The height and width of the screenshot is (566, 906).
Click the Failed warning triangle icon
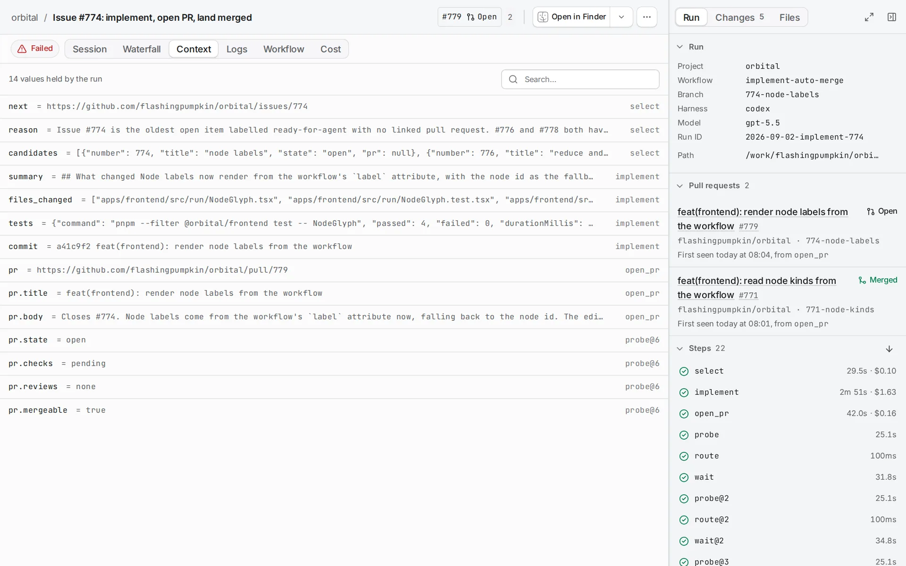(22, 49)
